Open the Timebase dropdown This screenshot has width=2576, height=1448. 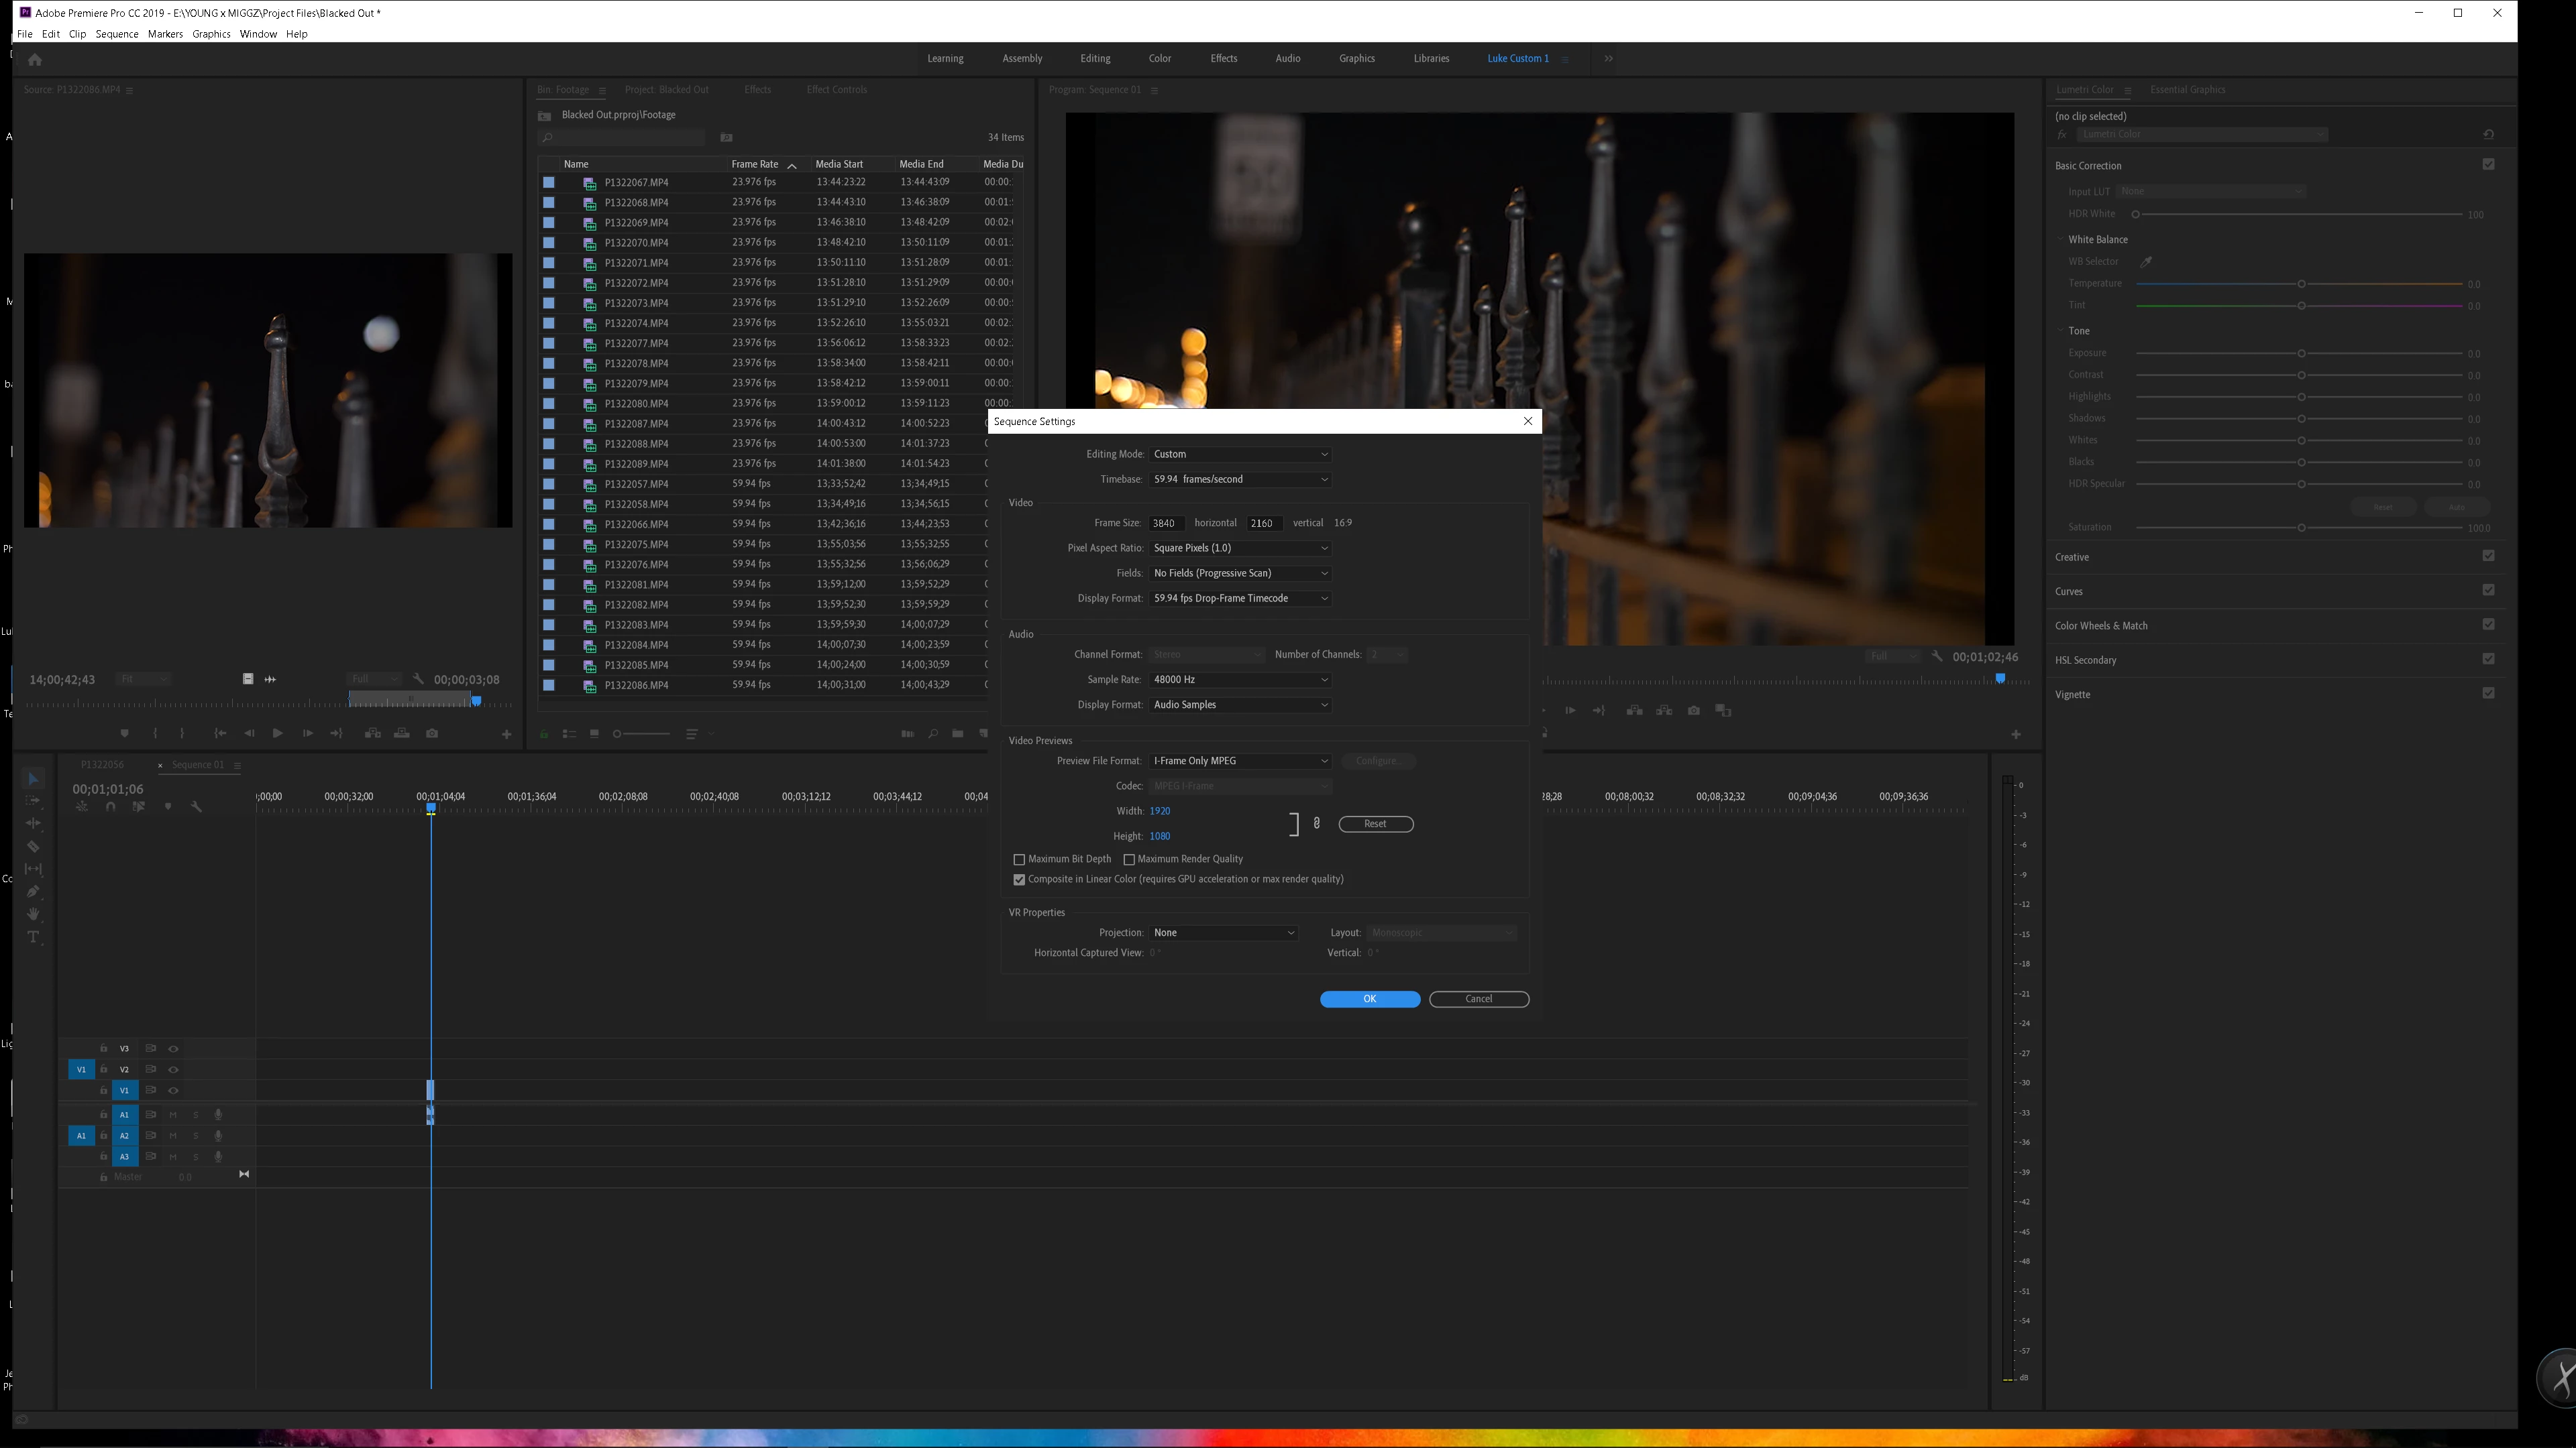point(1240,480)
